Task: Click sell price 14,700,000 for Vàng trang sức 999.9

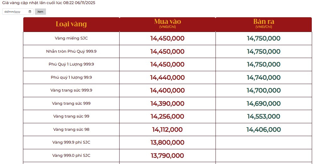Action: (264, 91)
